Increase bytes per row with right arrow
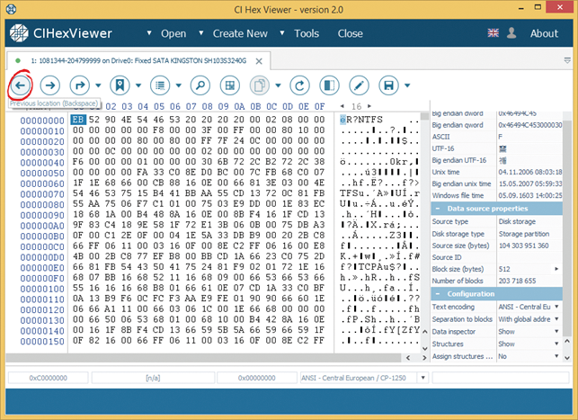 click(369, 106)
